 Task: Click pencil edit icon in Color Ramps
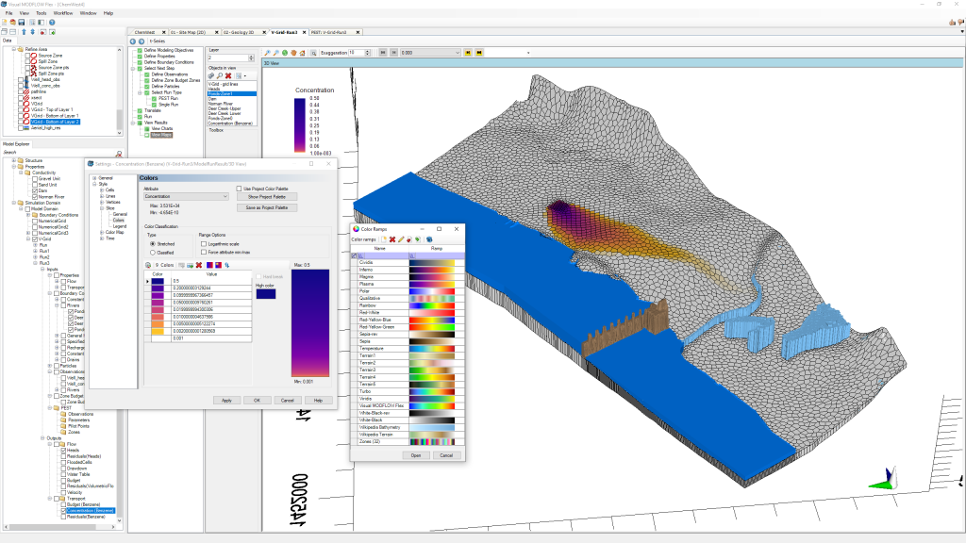[x=401, y=239]
